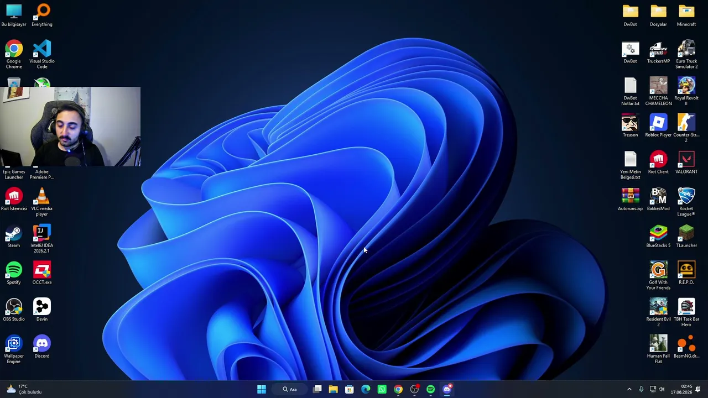Open the Treason desktop icon

tap(630, 125)
